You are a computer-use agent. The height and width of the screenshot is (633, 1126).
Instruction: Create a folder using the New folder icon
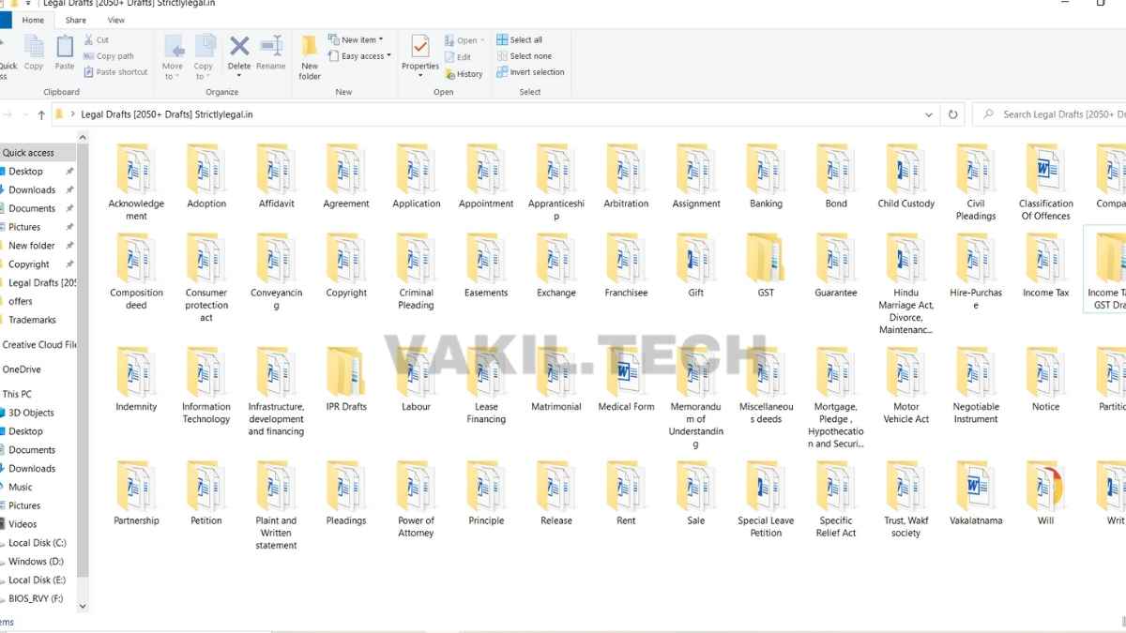pos(310,56)
